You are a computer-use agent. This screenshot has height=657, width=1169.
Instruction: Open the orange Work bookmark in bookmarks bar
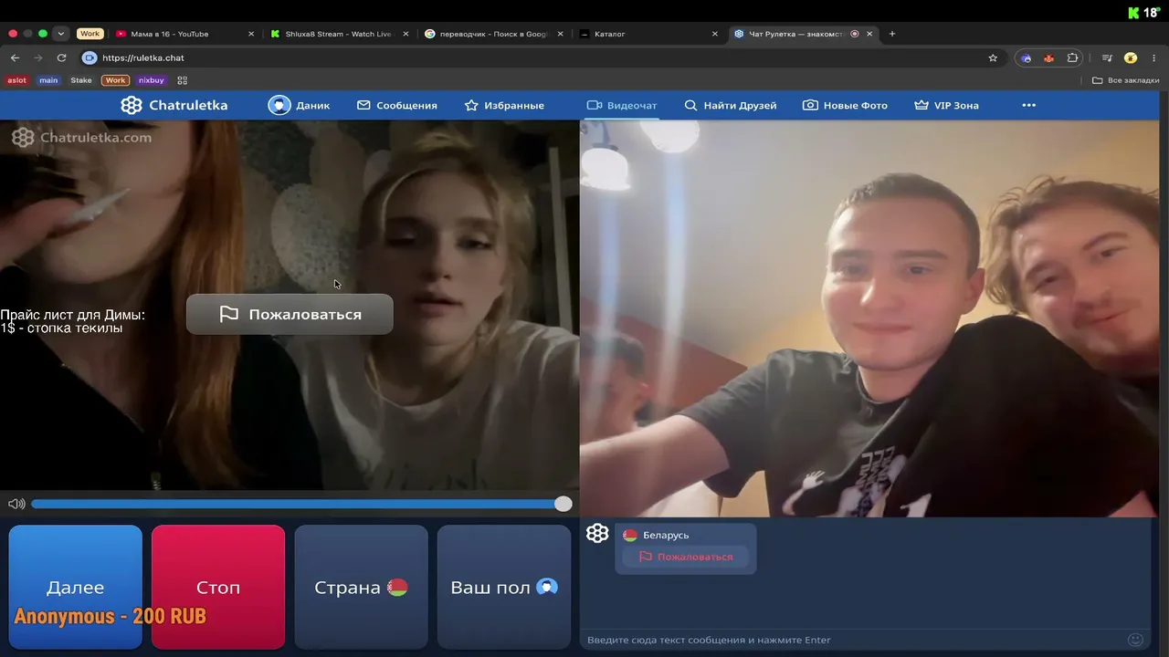pyautogui.click(x=115, y=80)
